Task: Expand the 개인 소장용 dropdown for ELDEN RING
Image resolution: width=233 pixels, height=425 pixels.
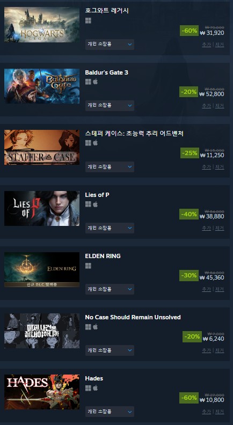Action: click(x=110, y=289)
